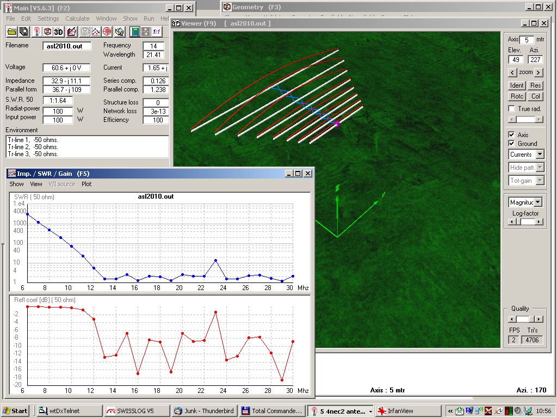
Task: Click the Start button
Action: point(15,411)
